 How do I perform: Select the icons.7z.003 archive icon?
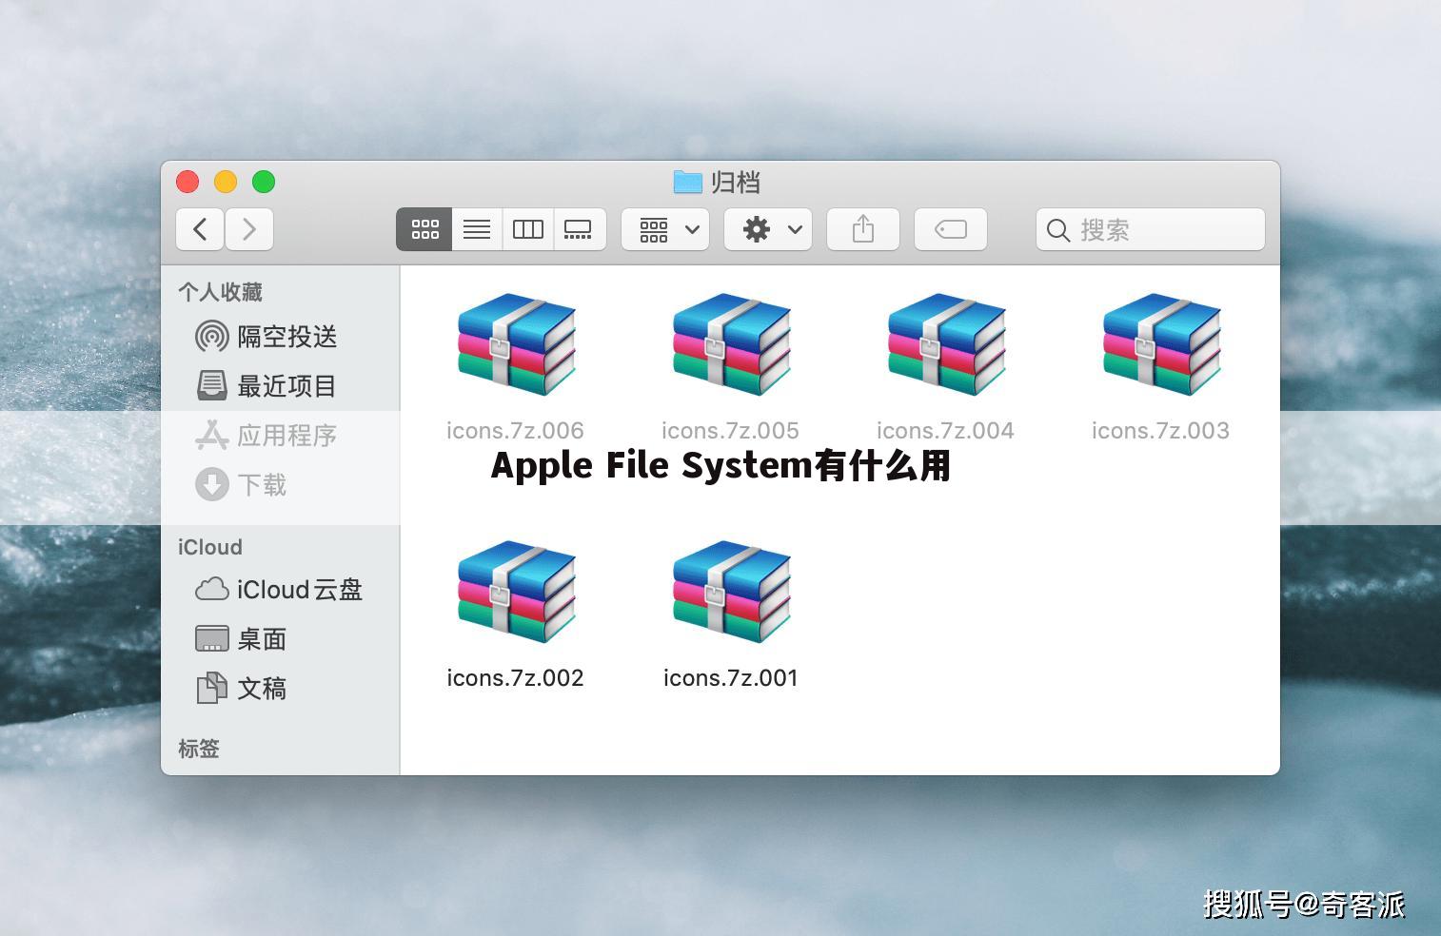point(1161,344)
